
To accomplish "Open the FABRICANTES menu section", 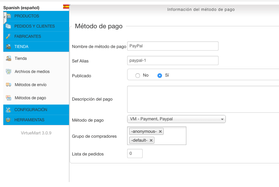I will (x=36, y=36).
